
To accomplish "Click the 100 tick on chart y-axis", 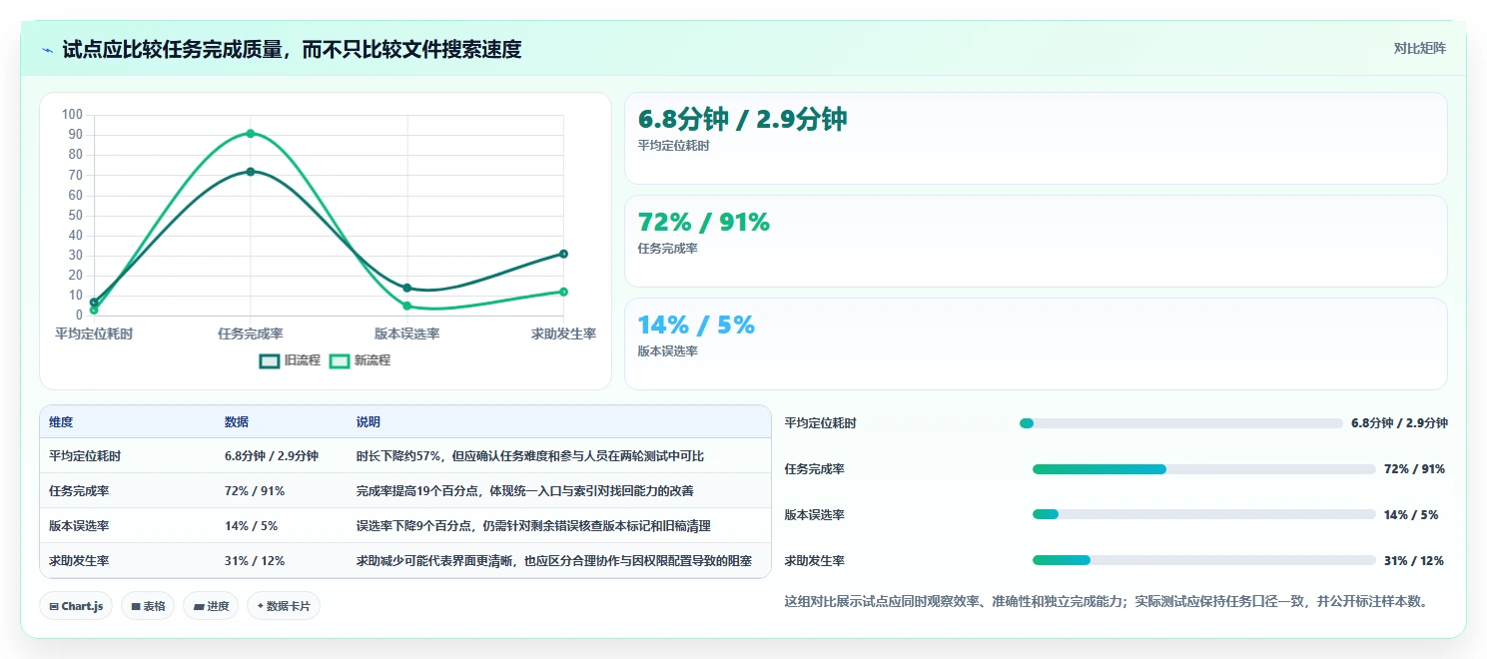I will (x=72, y=115).
